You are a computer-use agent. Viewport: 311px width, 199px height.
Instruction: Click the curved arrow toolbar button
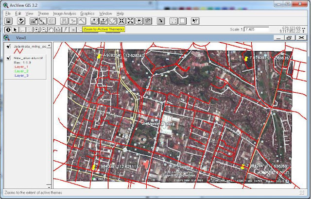tap(161, 21)
